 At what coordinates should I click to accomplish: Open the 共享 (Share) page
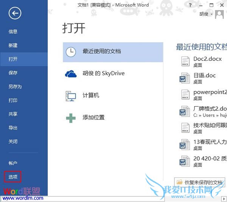pyautogui.click(x=13, y=114)
